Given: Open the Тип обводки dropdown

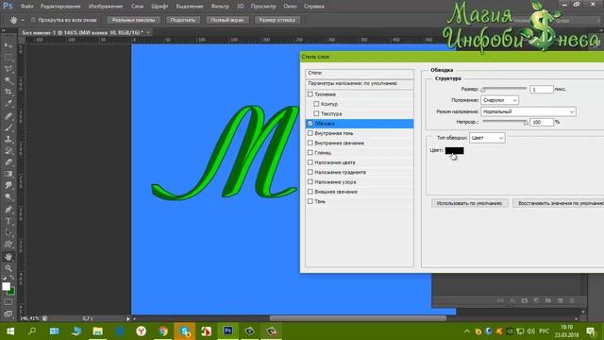Looking at the screenshot, I should [x=487, y=138].
